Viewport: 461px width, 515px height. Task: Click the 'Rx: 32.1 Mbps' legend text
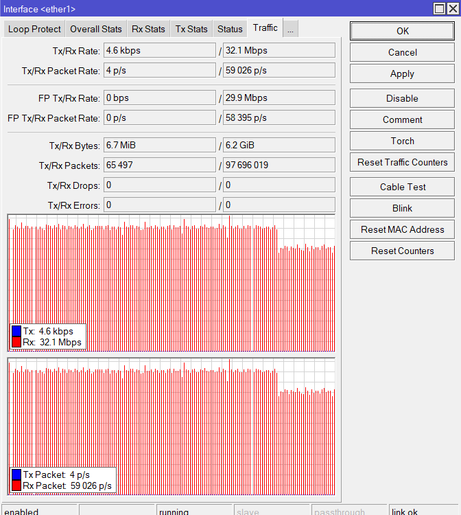52,342
